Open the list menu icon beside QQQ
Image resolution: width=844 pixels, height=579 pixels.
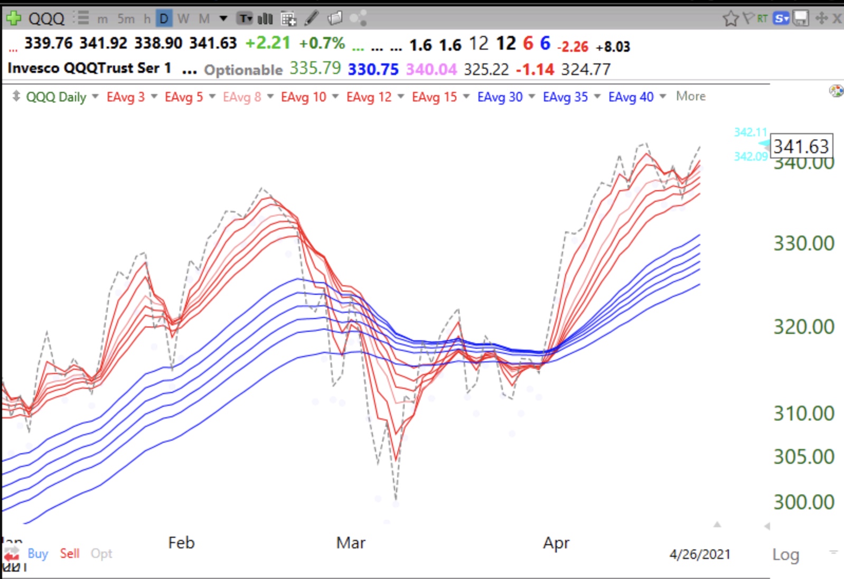click(x=81, y=18)
